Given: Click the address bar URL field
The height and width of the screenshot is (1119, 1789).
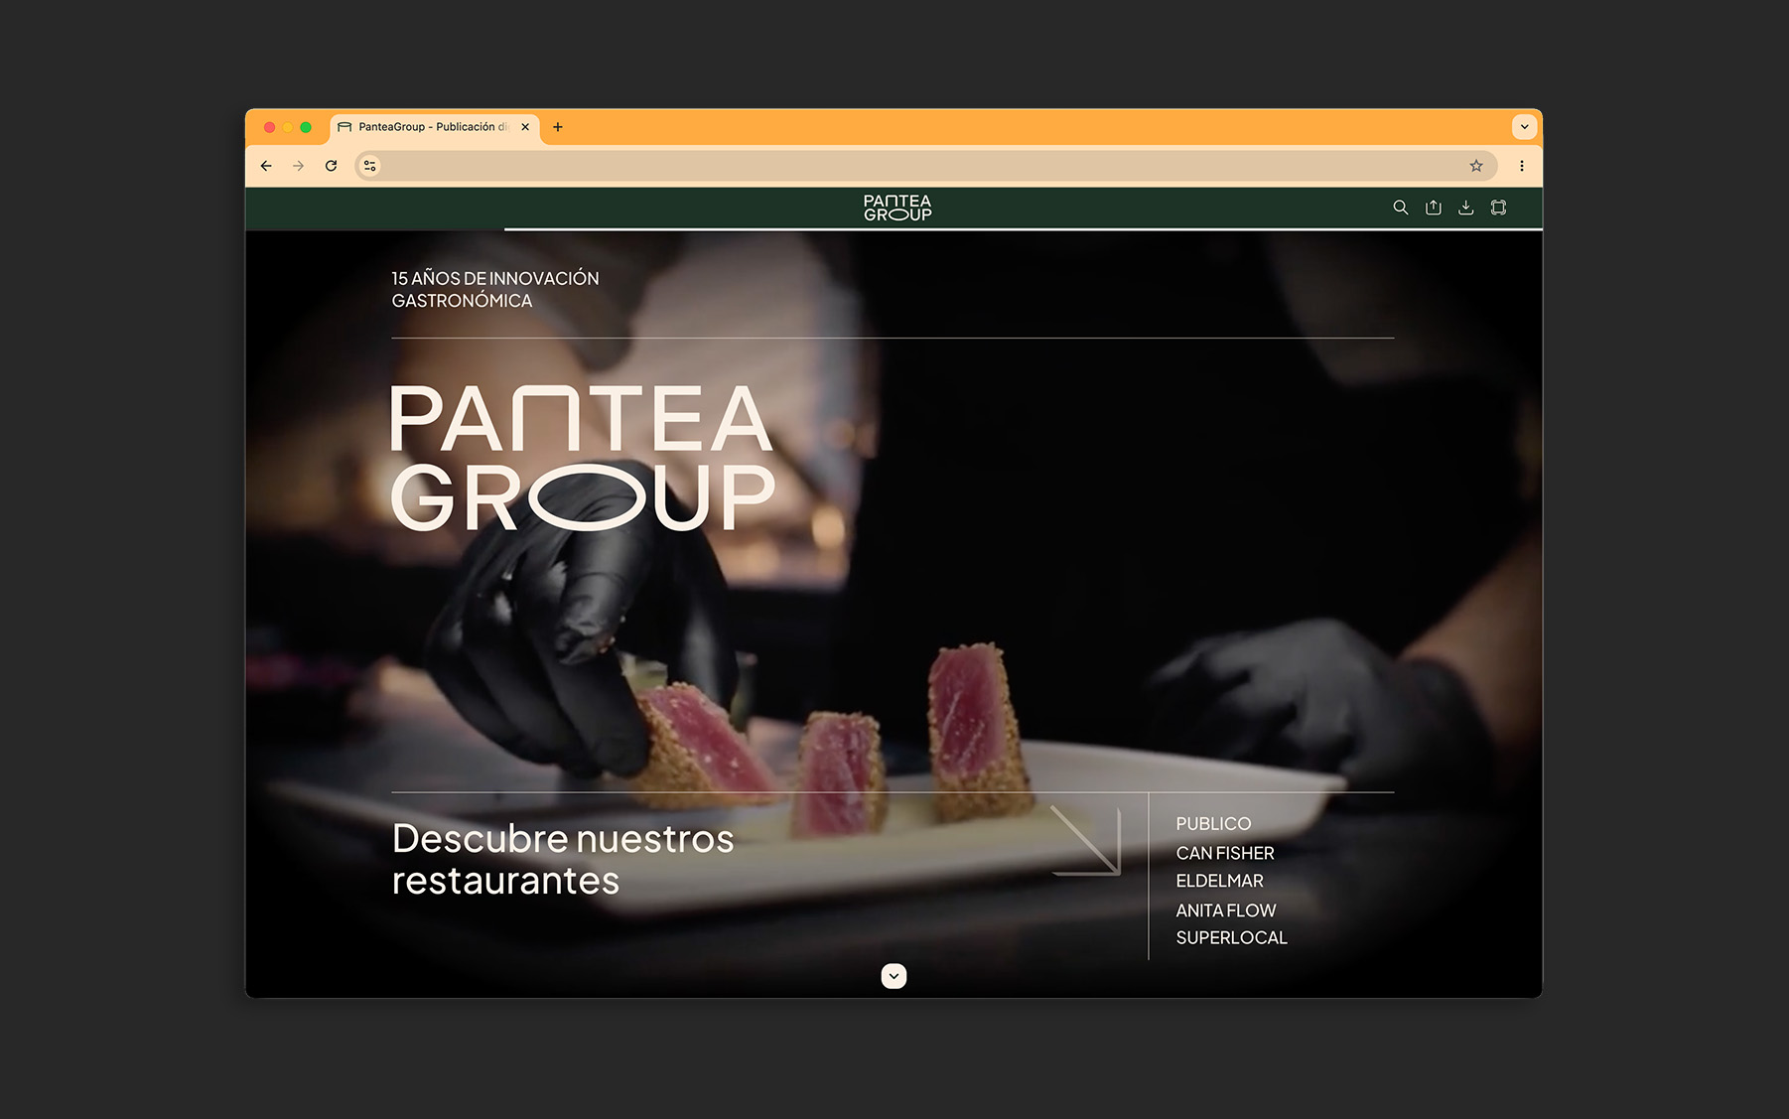Looking at the screenshot, I should point(923,166).
